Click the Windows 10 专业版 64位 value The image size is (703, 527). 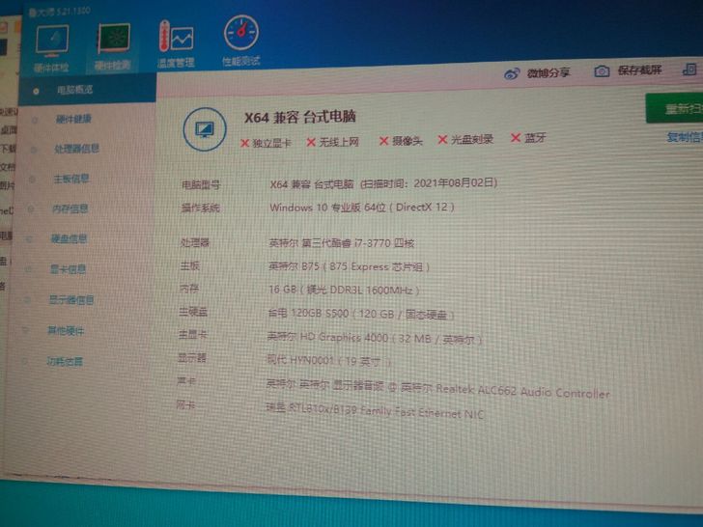point(362,207)
